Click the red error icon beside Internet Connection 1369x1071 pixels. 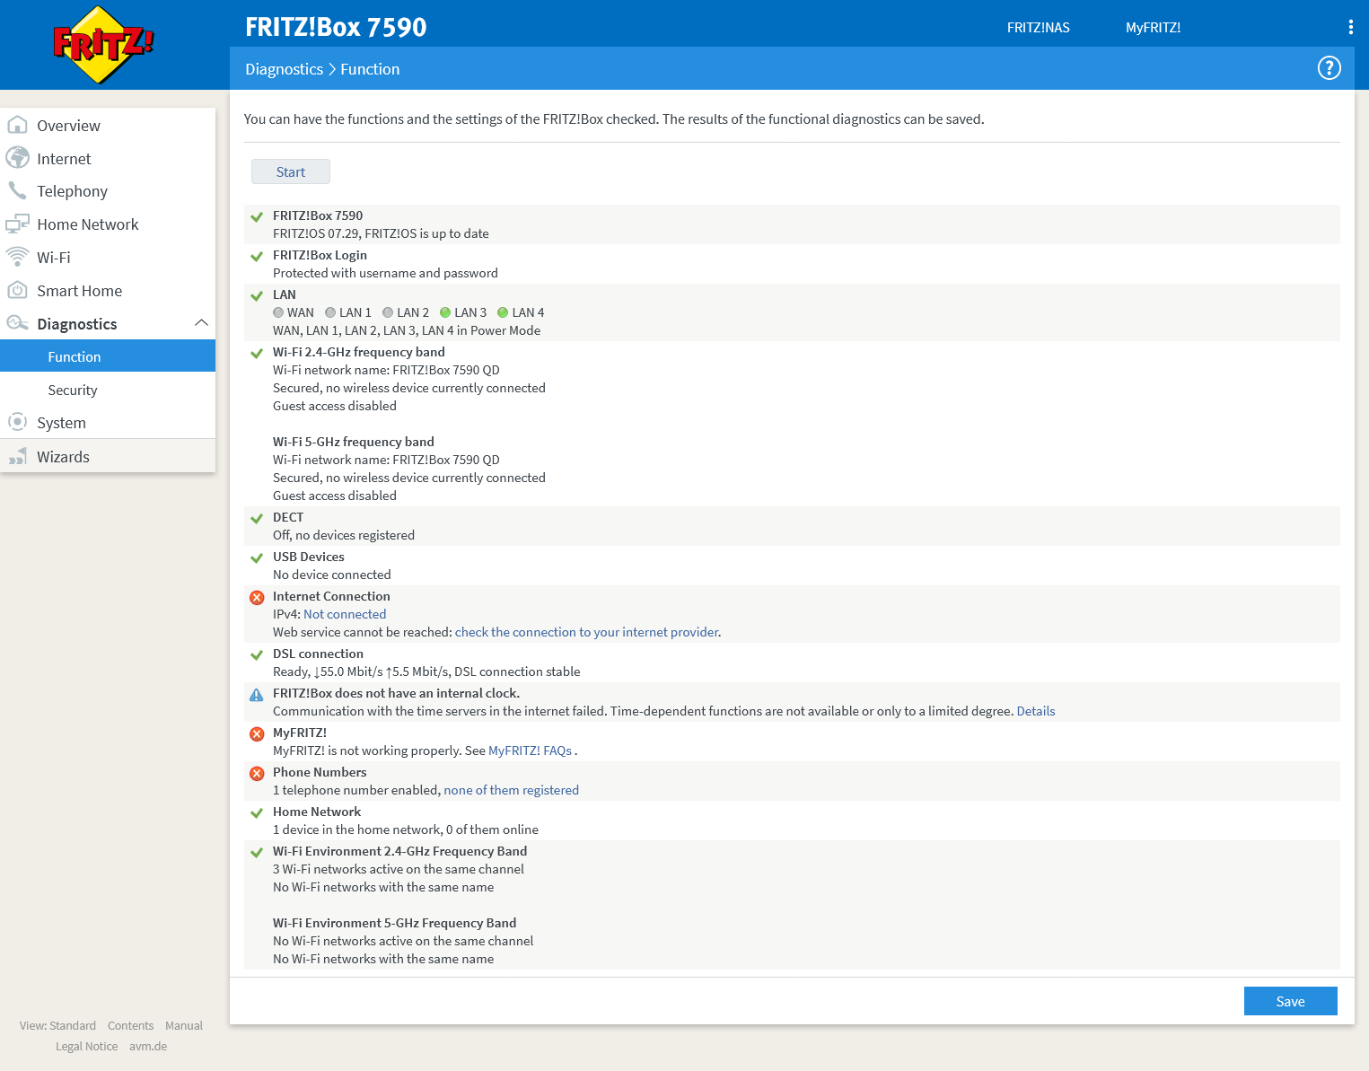pyautogui.click(x=257, y=597)
